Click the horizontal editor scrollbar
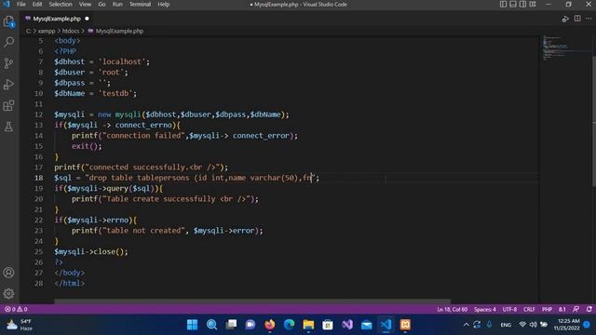This screenshot has height=335, width=596. point(252,301)
